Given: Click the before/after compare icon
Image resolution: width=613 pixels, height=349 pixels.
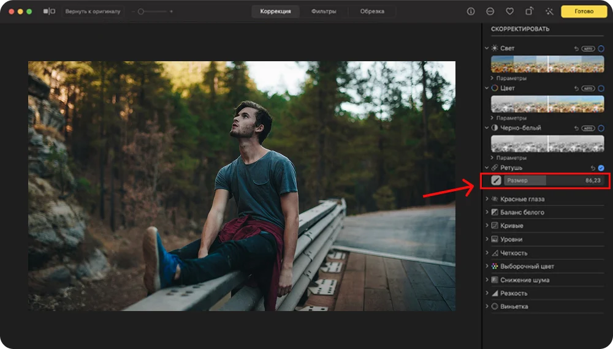Looking at the screenshot, I should tap(50, 11).
